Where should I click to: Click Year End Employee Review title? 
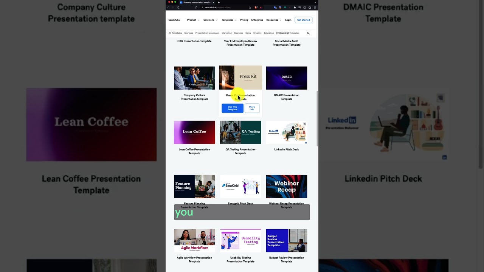[x=240, y=43]
